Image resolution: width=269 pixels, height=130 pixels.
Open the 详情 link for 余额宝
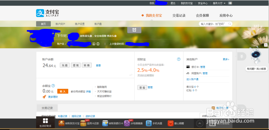[88, 91]
